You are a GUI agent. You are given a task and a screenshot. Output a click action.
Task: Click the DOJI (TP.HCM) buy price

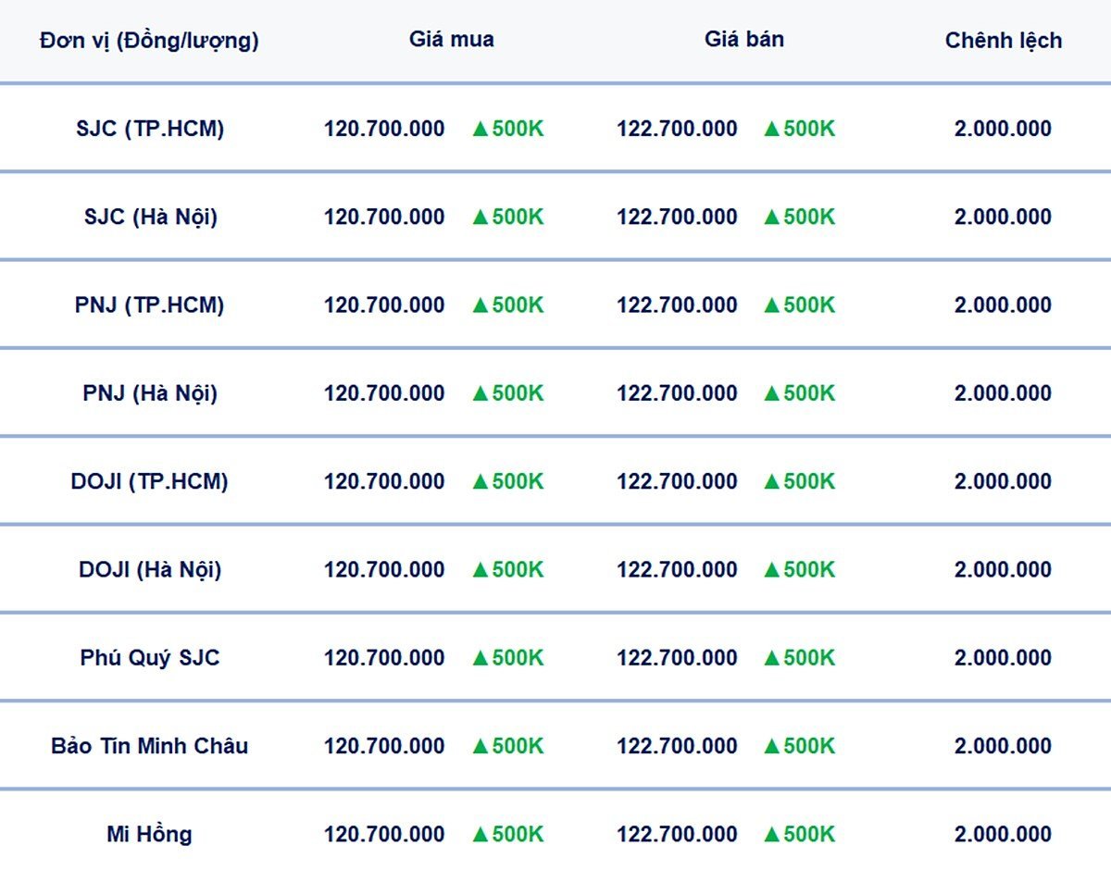(x=384, y=481)
